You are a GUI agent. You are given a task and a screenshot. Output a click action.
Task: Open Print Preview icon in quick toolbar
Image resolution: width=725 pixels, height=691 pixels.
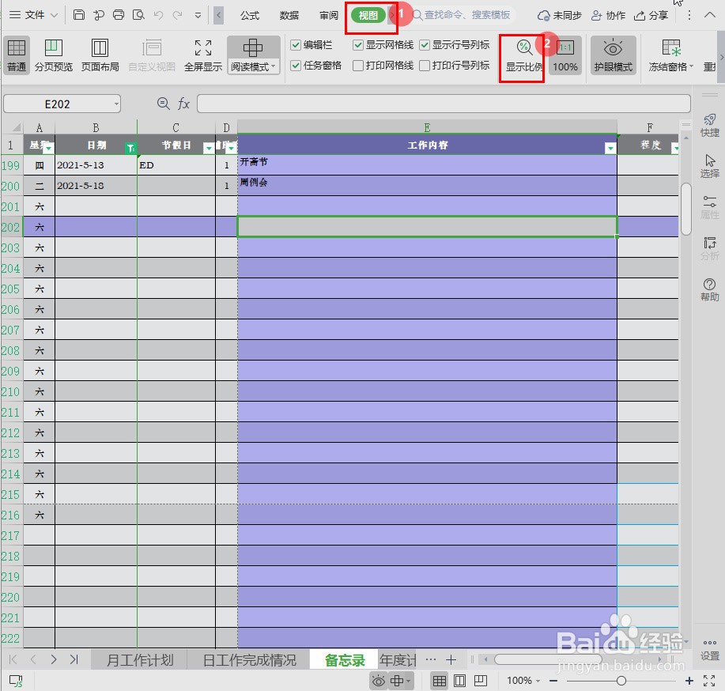[x=138, y=15]
